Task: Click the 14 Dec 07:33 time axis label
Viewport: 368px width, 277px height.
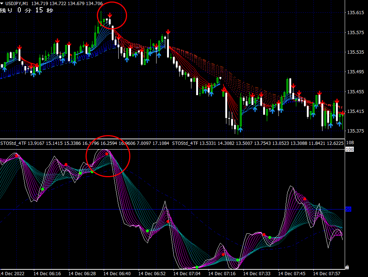Action: (257, 273)
